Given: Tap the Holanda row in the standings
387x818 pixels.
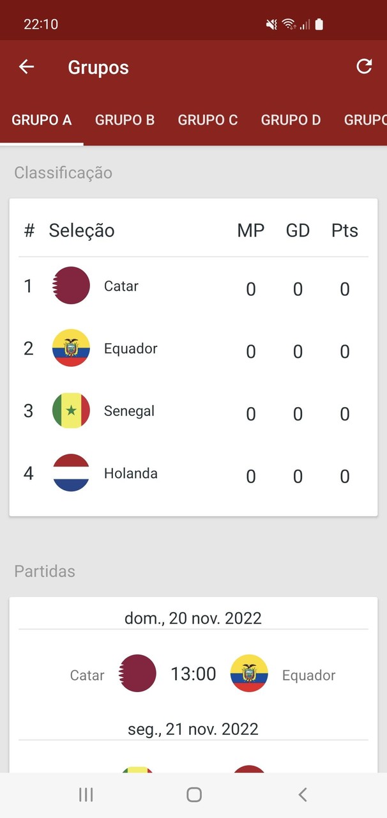Looking at the screenshot, I should click(x=192, y=473).
